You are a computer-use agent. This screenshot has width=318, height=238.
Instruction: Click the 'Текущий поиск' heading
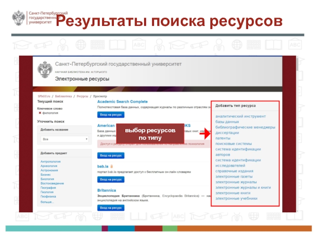[x=50, y=102]
